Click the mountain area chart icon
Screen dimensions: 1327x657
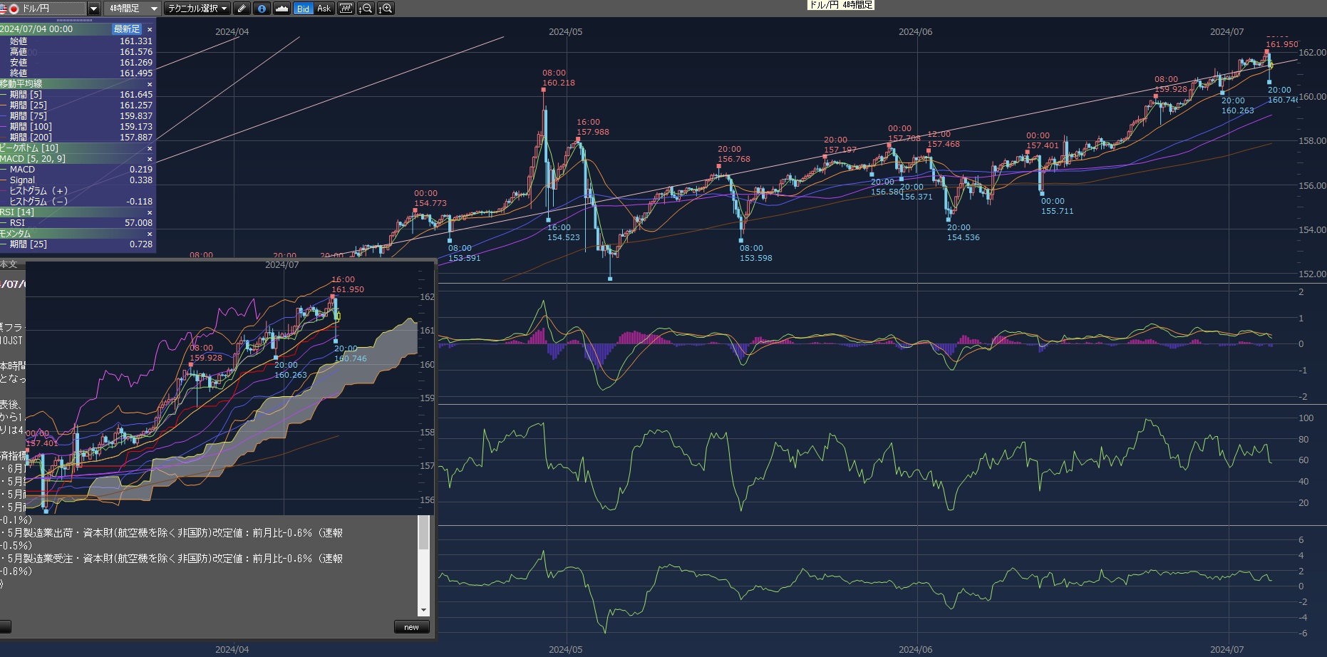pos(282,9)
